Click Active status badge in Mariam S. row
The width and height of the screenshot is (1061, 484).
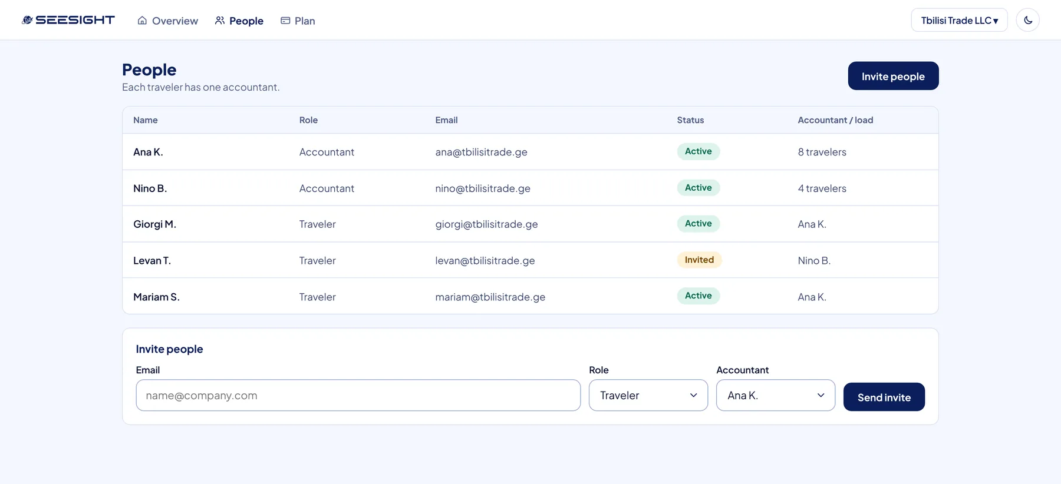pos(698,296)
